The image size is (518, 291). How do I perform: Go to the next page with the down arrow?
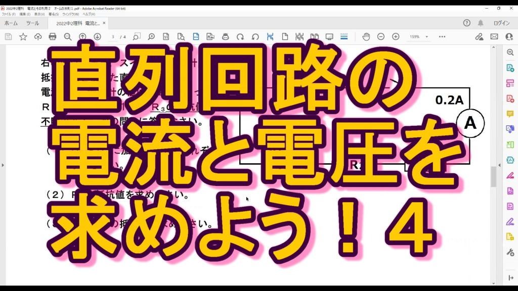pos(97,37)
